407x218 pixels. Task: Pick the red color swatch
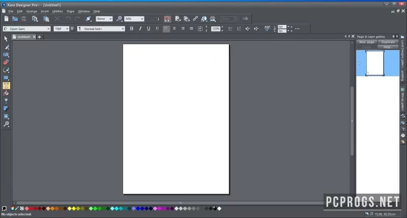click(x=31, y=208)
